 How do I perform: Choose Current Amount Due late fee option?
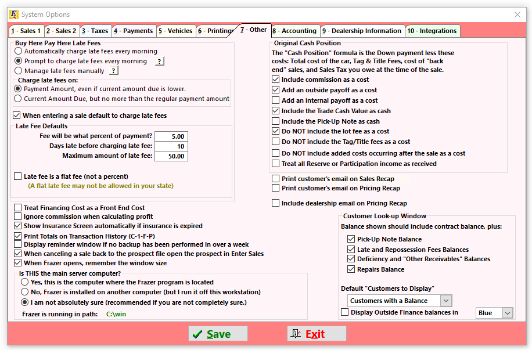19,99
